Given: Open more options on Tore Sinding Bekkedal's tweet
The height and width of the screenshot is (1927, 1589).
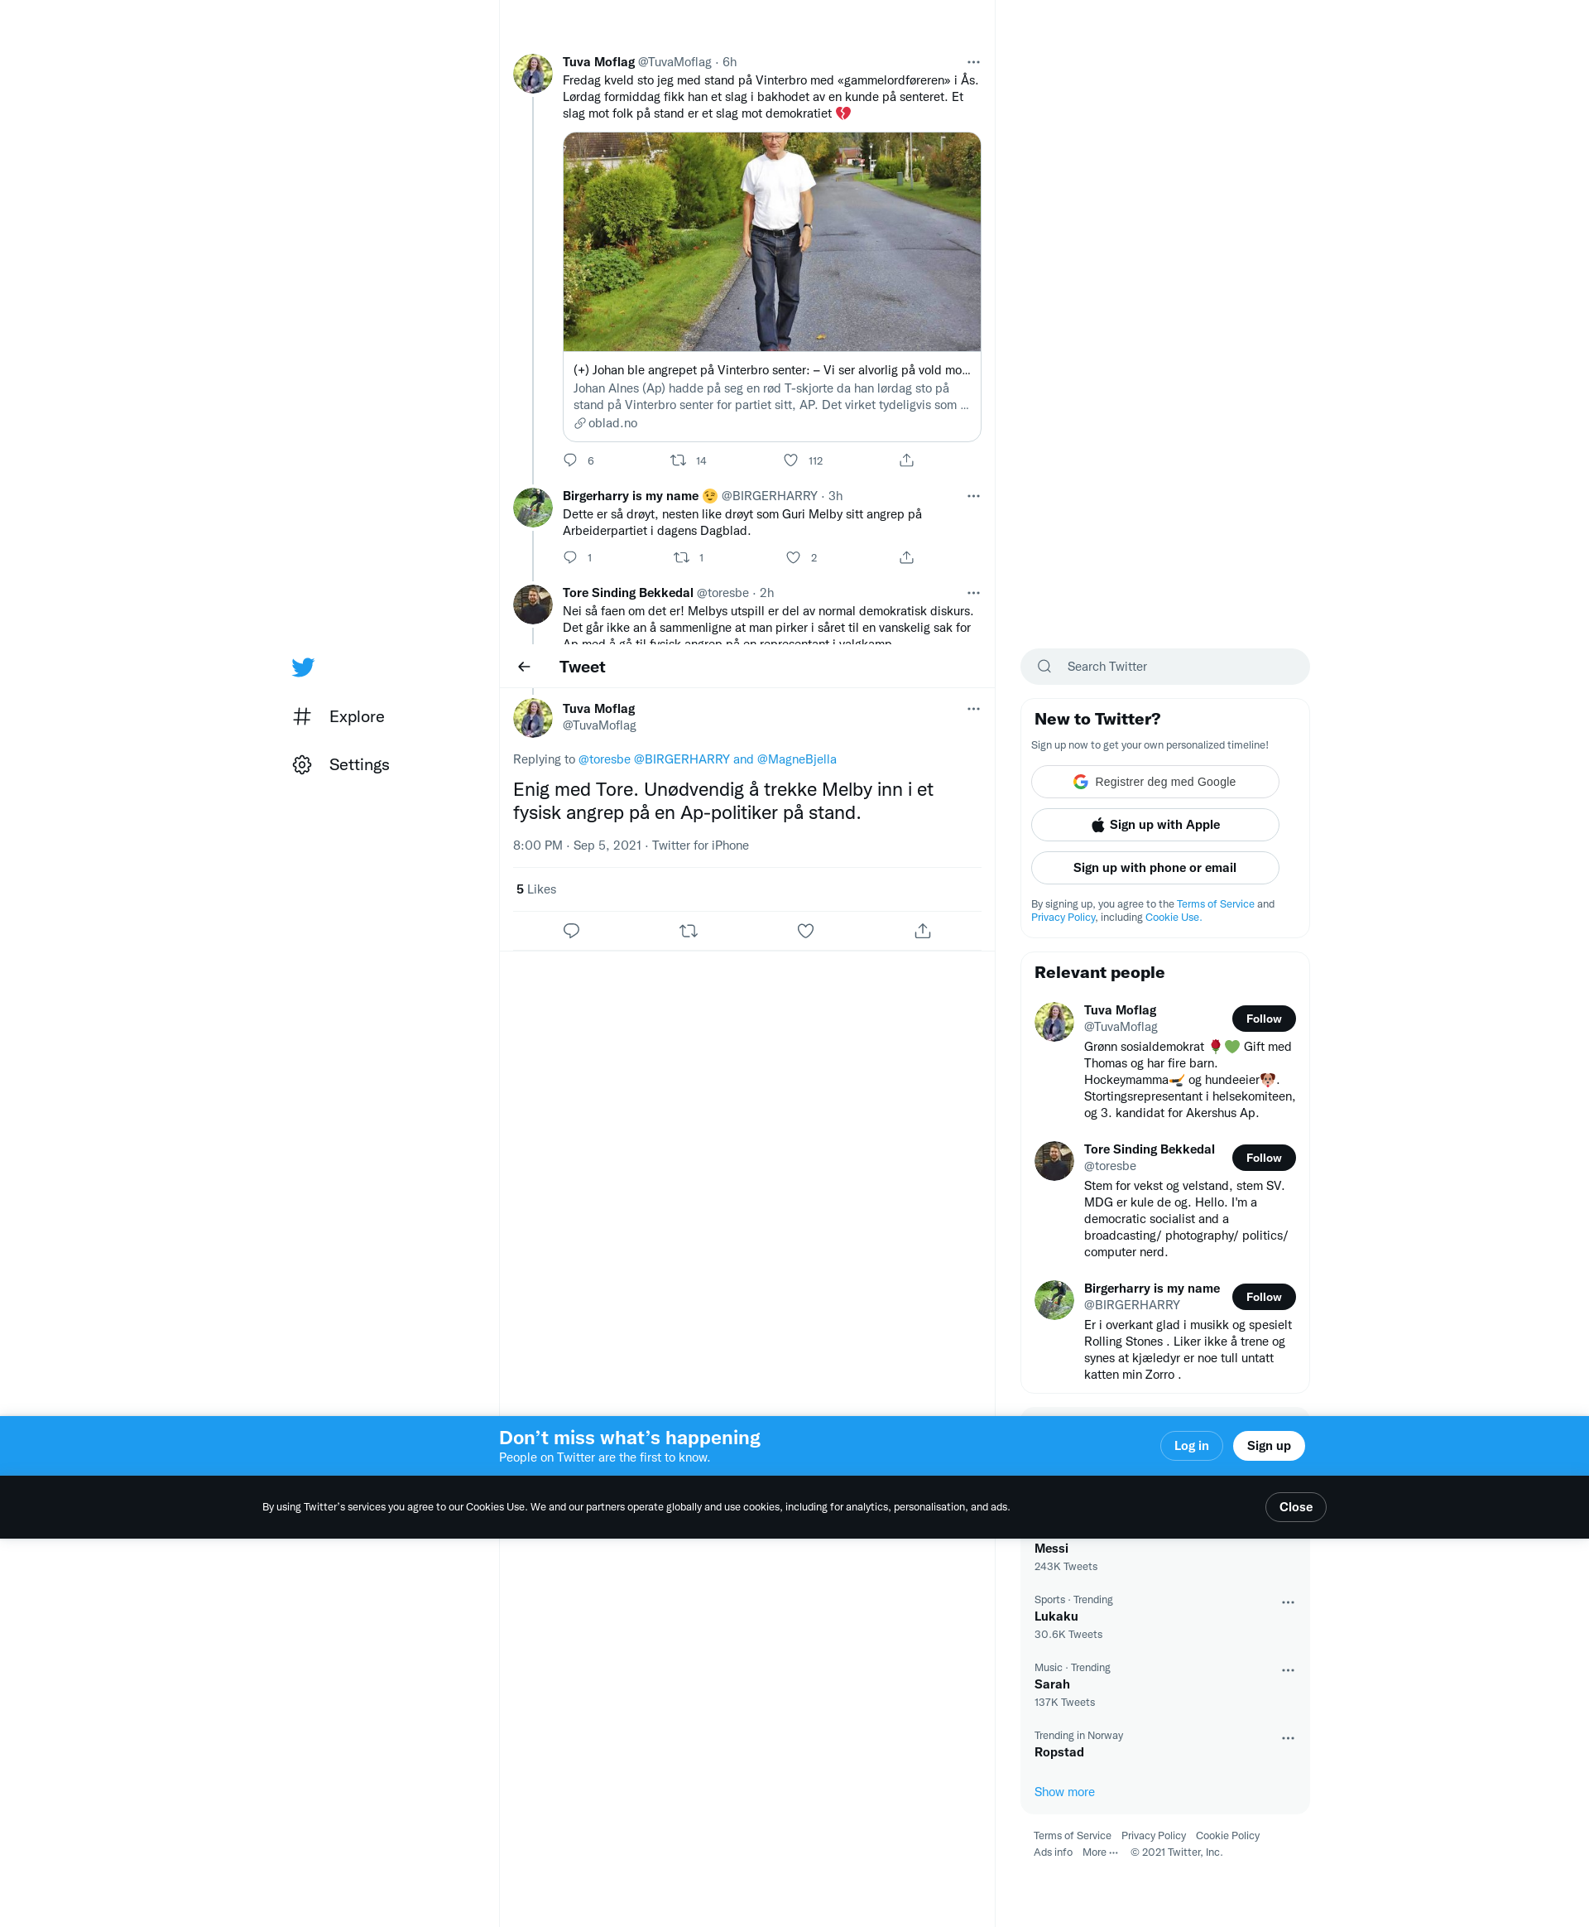Looking at the screenshot, I should click(x=973, y=594).
